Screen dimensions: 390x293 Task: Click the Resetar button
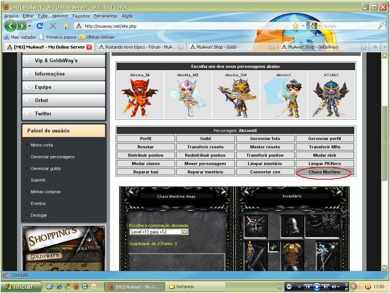tap(145, 147)
